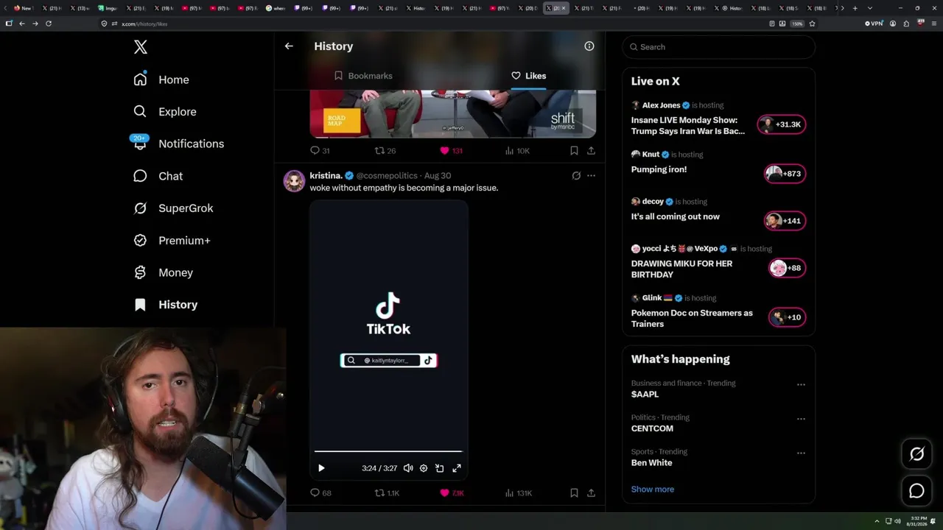Image resolution: width=943 pixels, height=530 pixels.
Task: Select History in the sidebar
Action: [x=165, y=305]
